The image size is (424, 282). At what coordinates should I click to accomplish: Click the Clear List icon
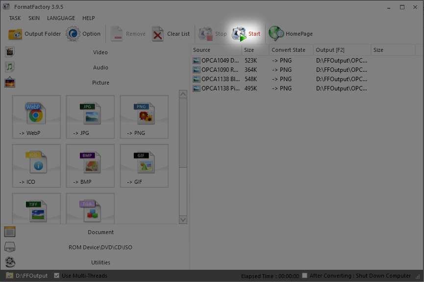click(x=158, y=34)
